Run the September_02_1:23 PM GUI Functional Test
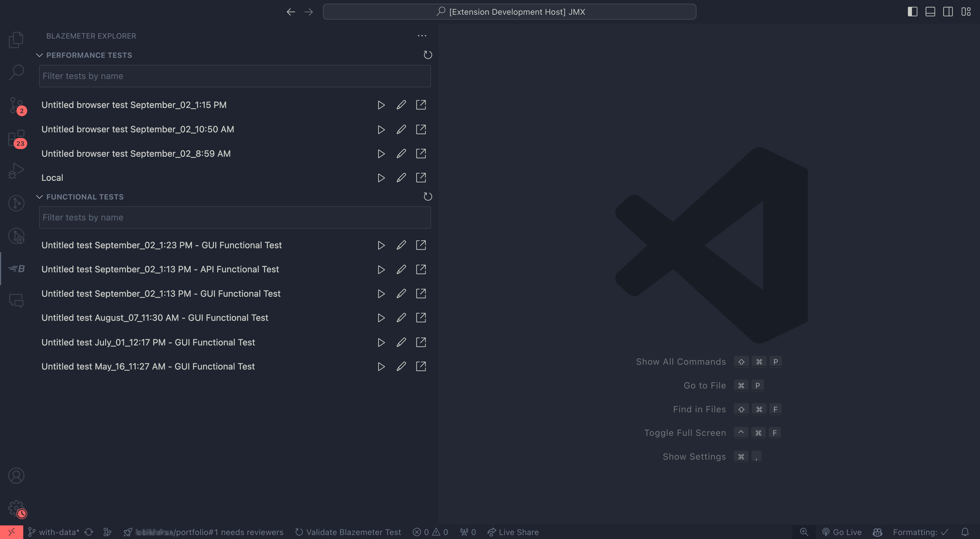980x539 pixels. pyautogui.click(x=381, y=245)
